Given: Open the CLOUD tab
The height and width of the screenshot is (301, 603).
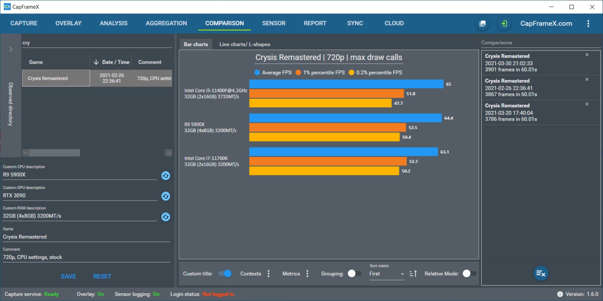Looking at the screenshot, I should [394, 23].
